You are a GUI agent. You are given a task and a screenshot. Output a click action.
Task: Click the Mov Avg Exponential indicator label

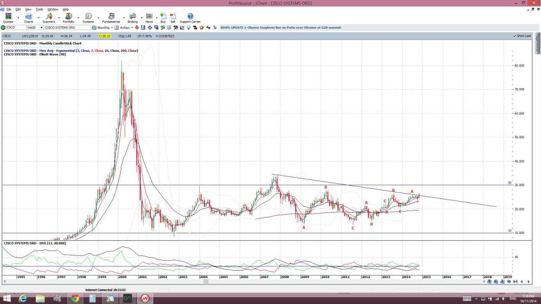(71, 51)
